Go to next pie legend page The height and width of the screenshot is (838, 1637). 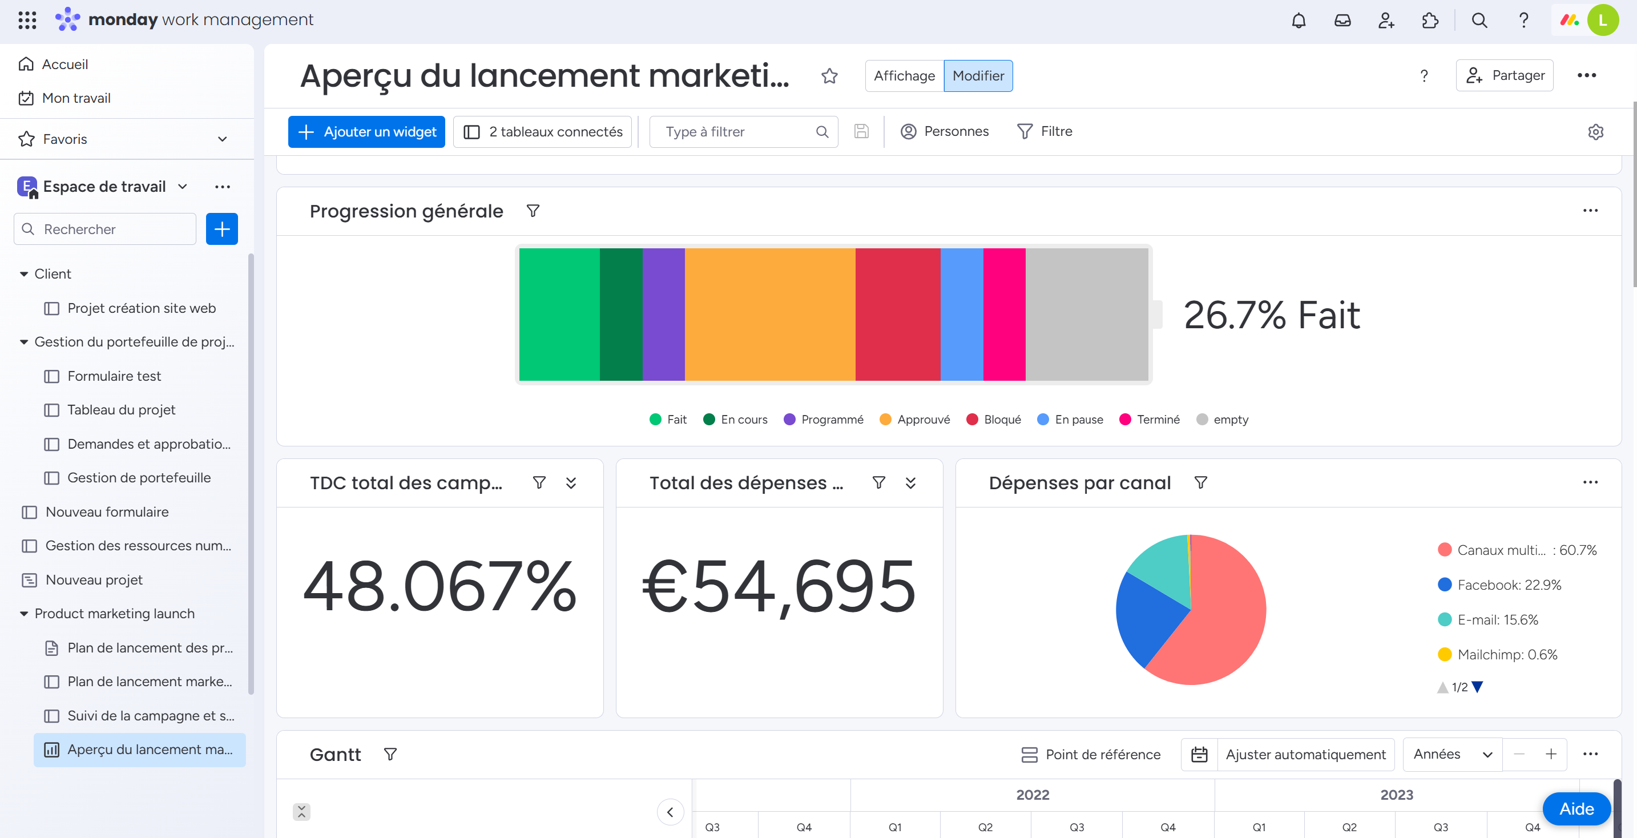1478,687
